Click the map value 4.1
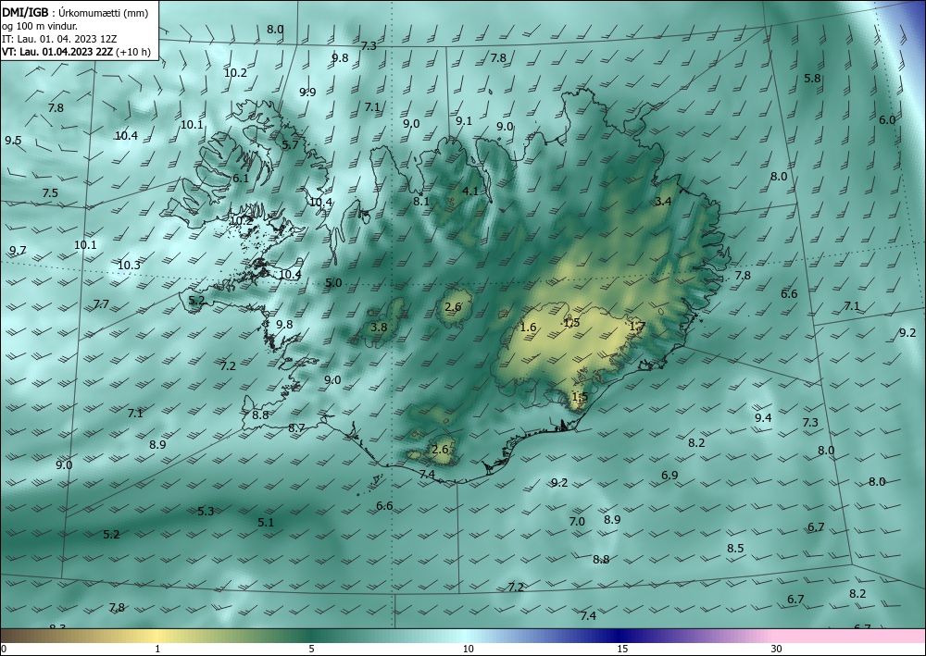Image resolution: width=926 pixels, height=656 pixels. tap(470, 192)
